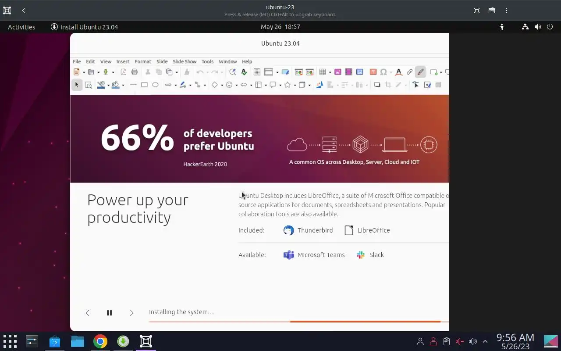Open the May 26 18:57 clock panel
This screenshot has width=561, height=351.
[x=280, y=27]
